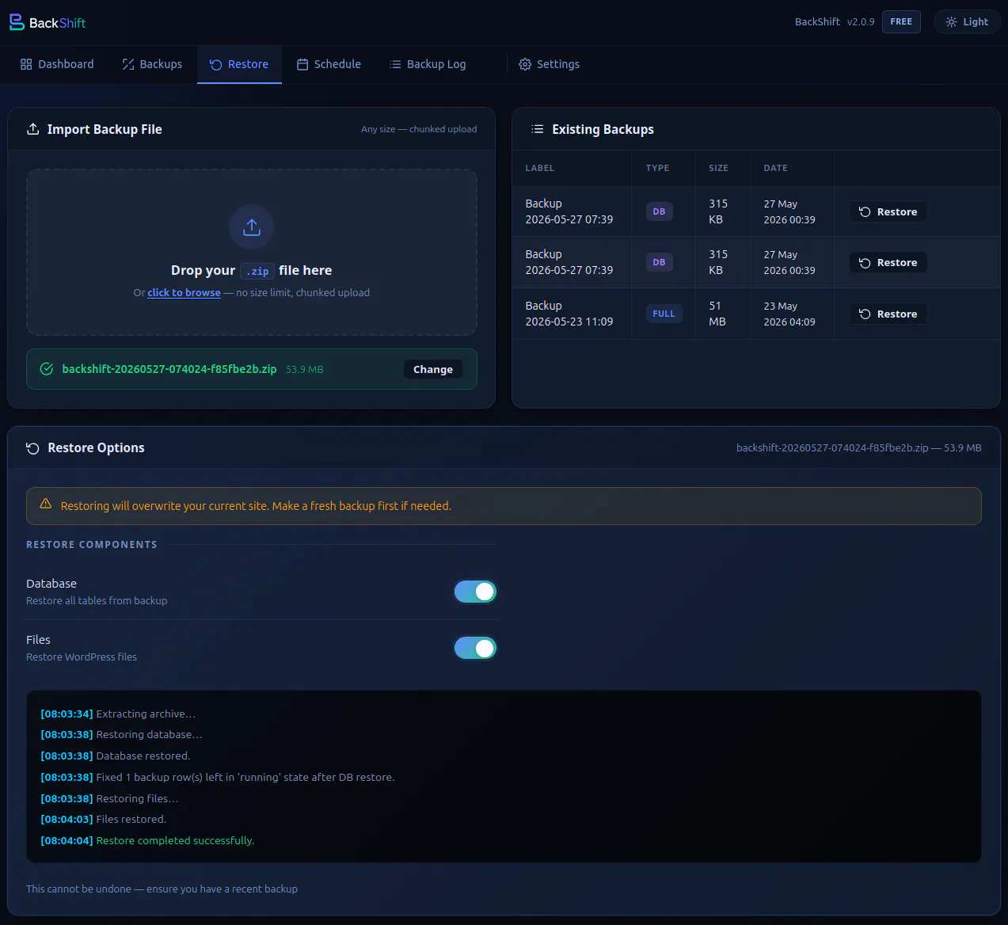
Task: Click the overwrite warning message text
Action: click(x=256, y=506)
